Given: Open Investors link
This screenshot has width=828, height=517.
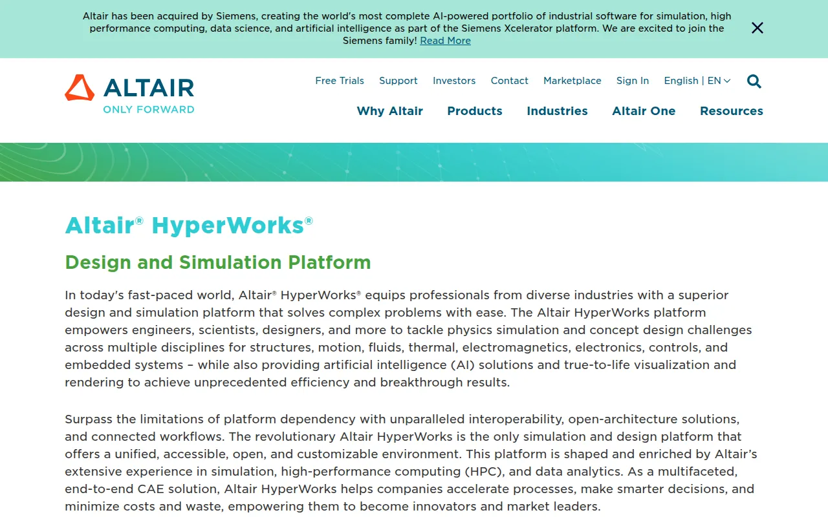Looking at the screenshot, I should [454, 81].
